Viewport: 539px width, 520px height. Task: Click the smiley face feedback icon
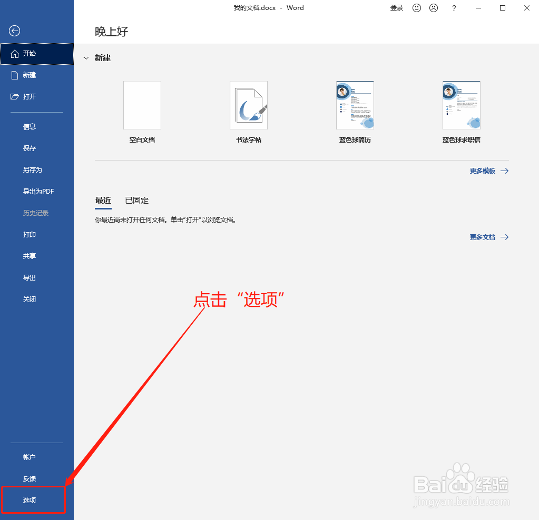[417, 8]
